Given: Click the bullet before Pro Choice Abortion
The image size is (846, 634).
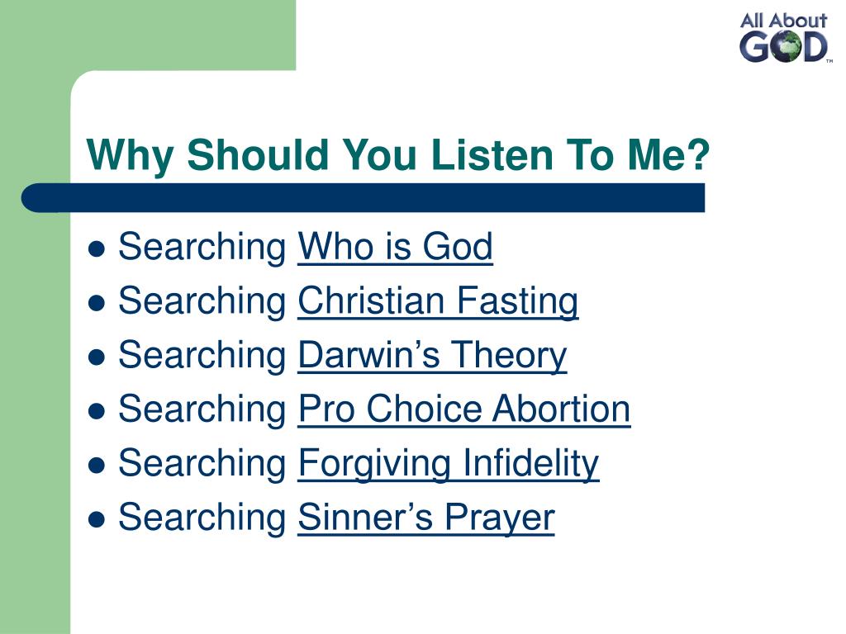Looking at the screenshot, I should coord(96,411).
